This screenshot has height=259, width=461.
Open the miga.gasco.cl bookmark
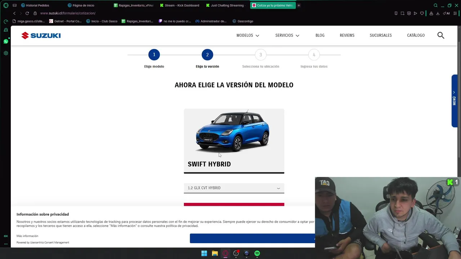28,21
